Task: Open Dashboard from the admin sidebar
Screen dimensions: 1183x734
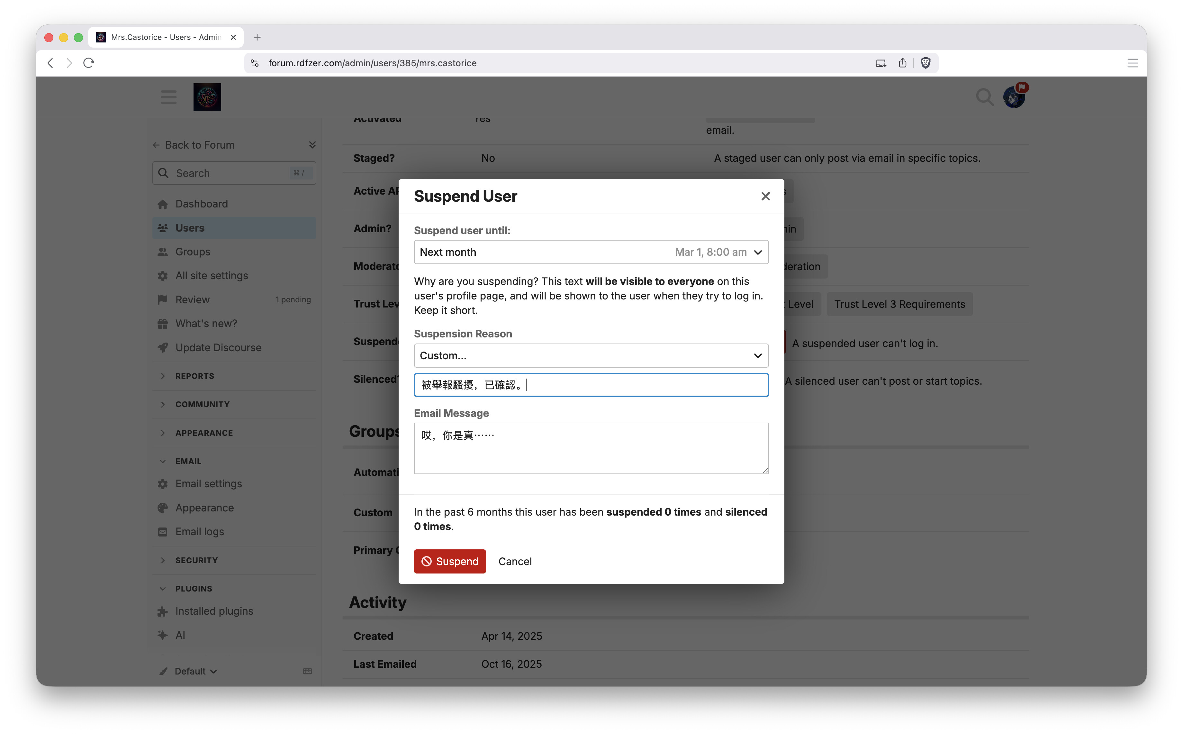Action: tap(201, 204)
